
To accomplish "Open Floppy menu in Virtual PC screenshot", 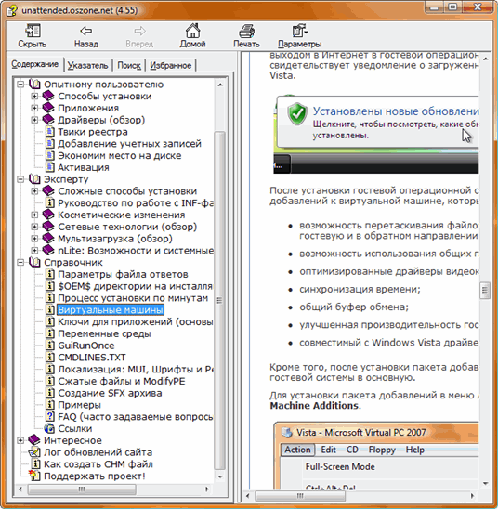I will (x=382, y=450).
